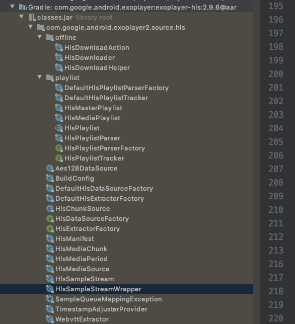The width and height of the screenshot is (295, 324).
Task: Collapse the playlist package arrow
Action: [x=40, y=77]
